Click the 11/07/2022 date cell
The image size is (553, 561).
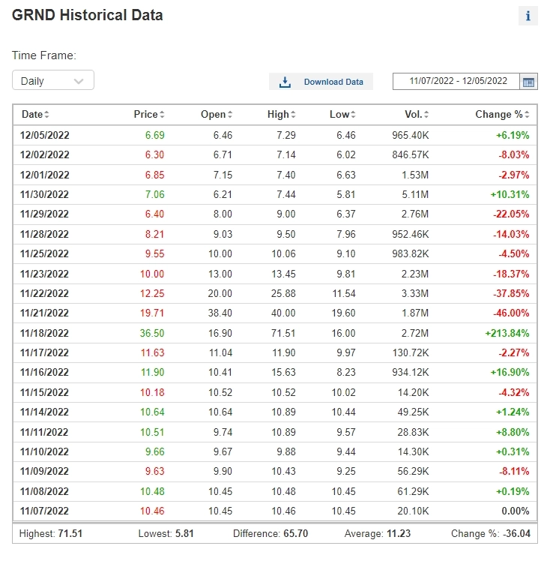point(45,511)
